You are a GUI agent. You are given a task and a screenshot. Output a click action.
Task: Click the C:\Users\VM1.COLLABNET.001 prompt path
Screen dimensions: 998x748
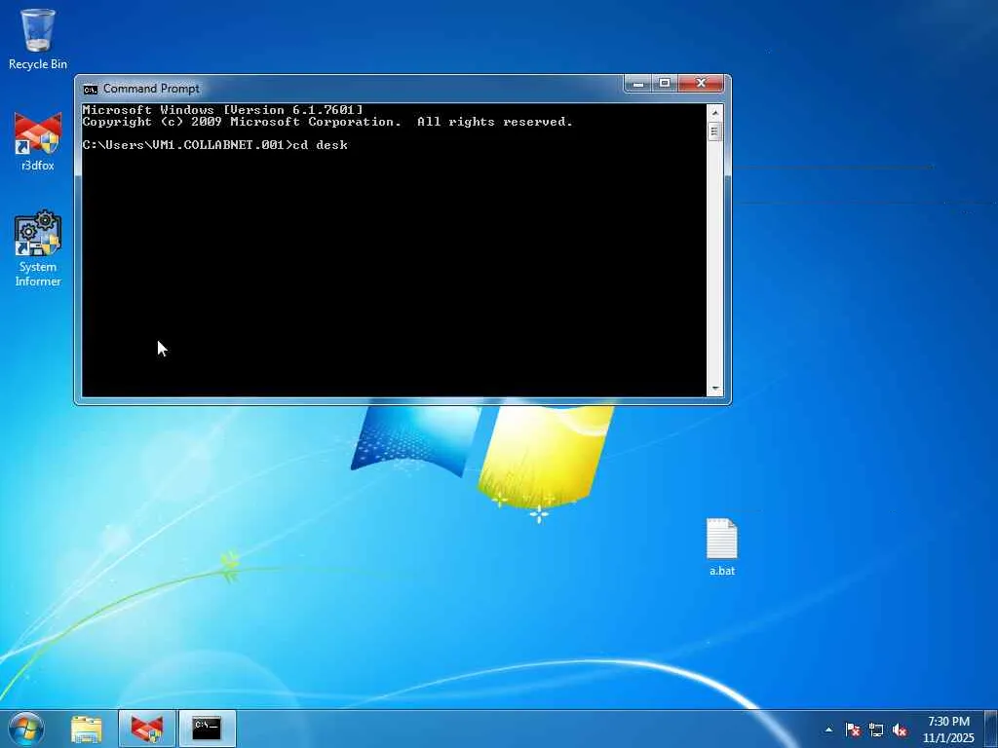click(182, 145)
